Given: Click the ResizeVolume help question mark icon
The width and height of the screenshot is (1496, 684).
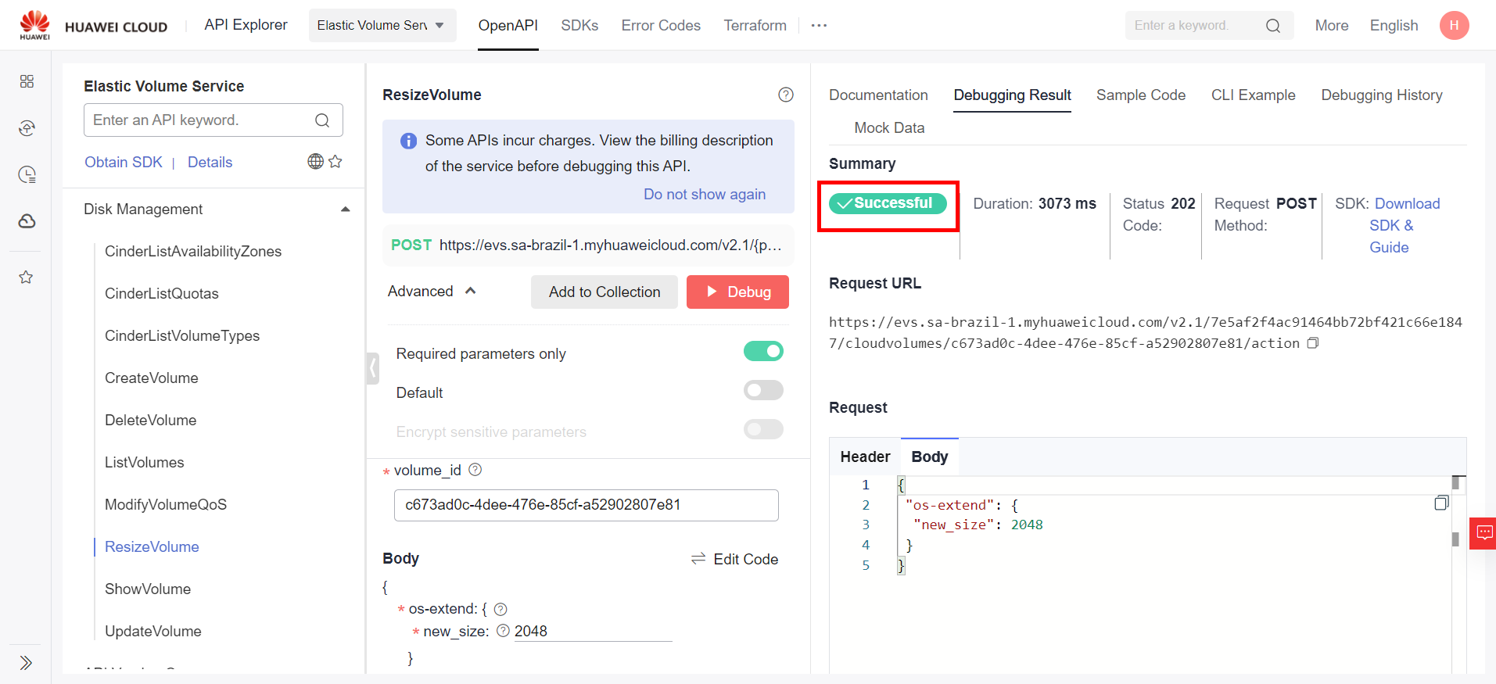Looking at the screenshot, I should [785, 95].
